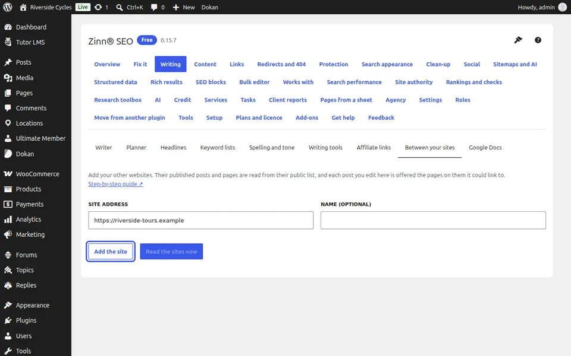
Task: Click the Users icon in sidebar
Action: click(x=8, y=336)
